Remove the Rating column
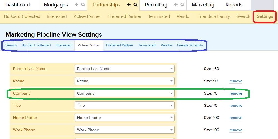Screen dimensions: 278x139 tap(236, 81)
